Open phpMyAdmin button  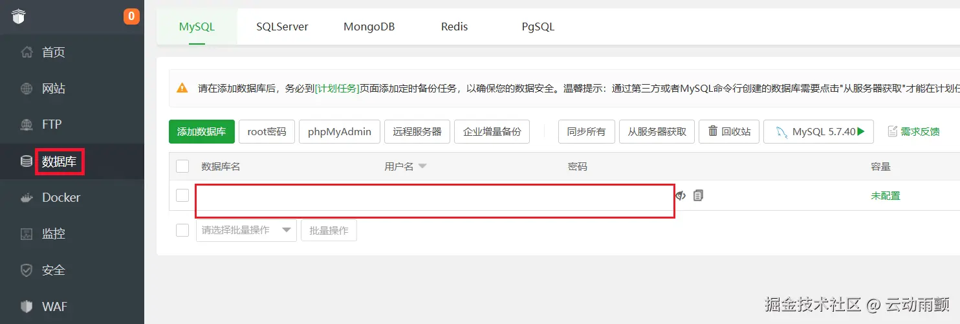click(340, 131)
